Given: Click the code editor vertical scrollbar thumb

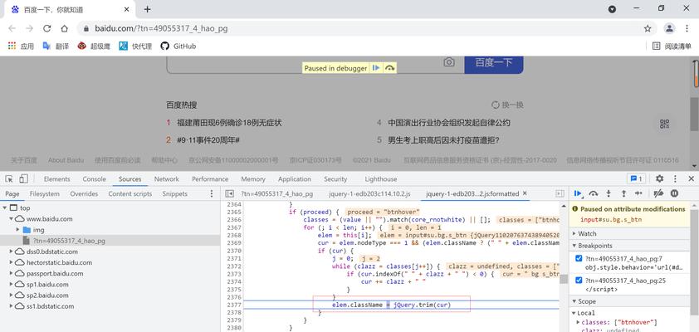Looking at the screenshot, I should [564, 279].
